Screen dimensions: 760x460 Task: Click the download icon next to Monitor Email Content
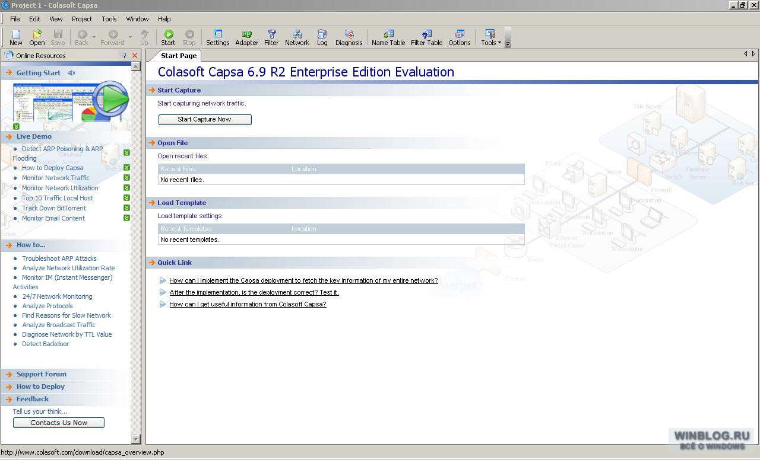(x=126, y=218)
